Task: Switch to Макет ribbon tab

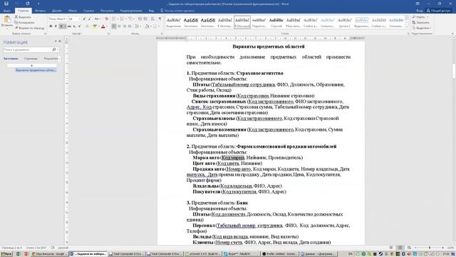Action: [x=73, y=11]
